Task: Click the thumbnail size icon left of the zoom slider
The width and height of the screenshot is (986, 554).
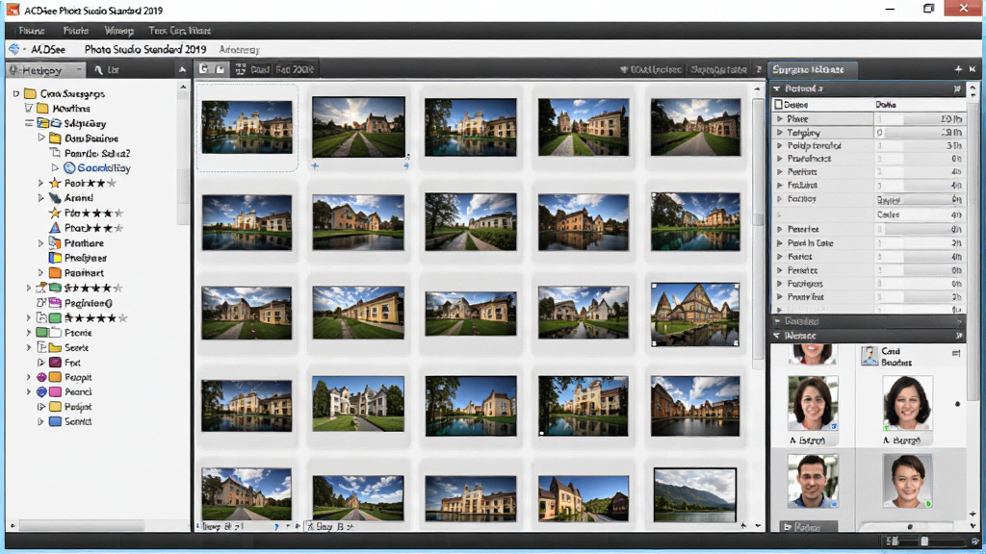Action: pos(893,541)
